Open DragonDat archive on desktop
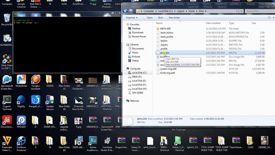This screenshot has width=275, height=155. (x=122, y=142)
